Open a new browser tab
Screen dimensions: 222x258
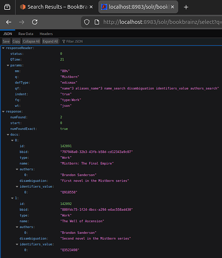tap(186, 7)
